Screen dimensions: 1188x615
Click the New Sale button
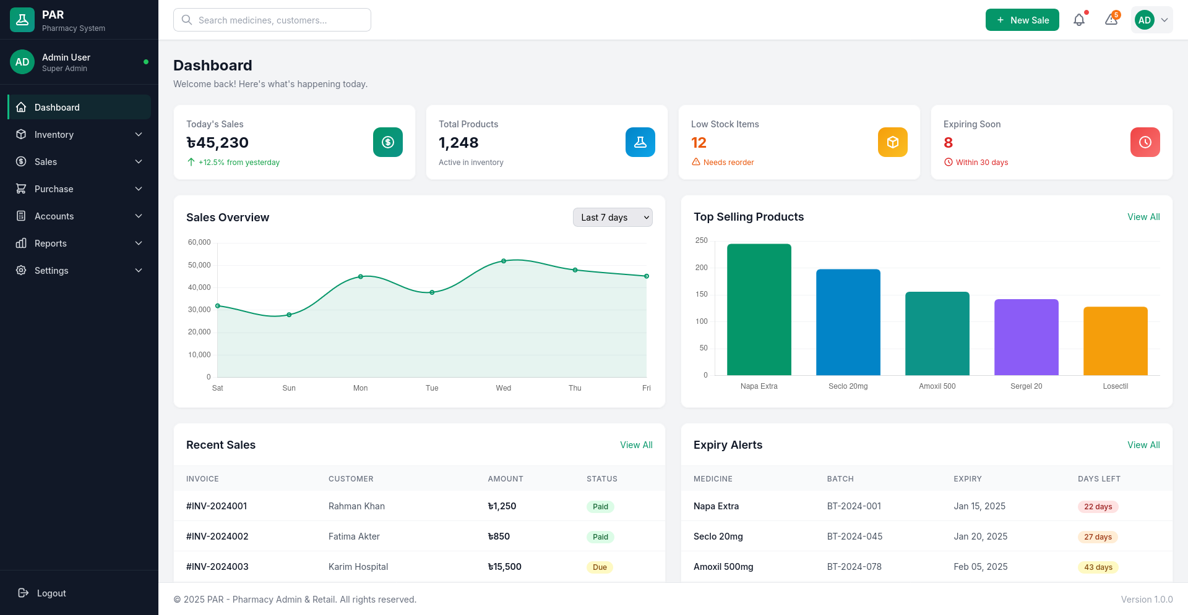(x=1022, y=19)
